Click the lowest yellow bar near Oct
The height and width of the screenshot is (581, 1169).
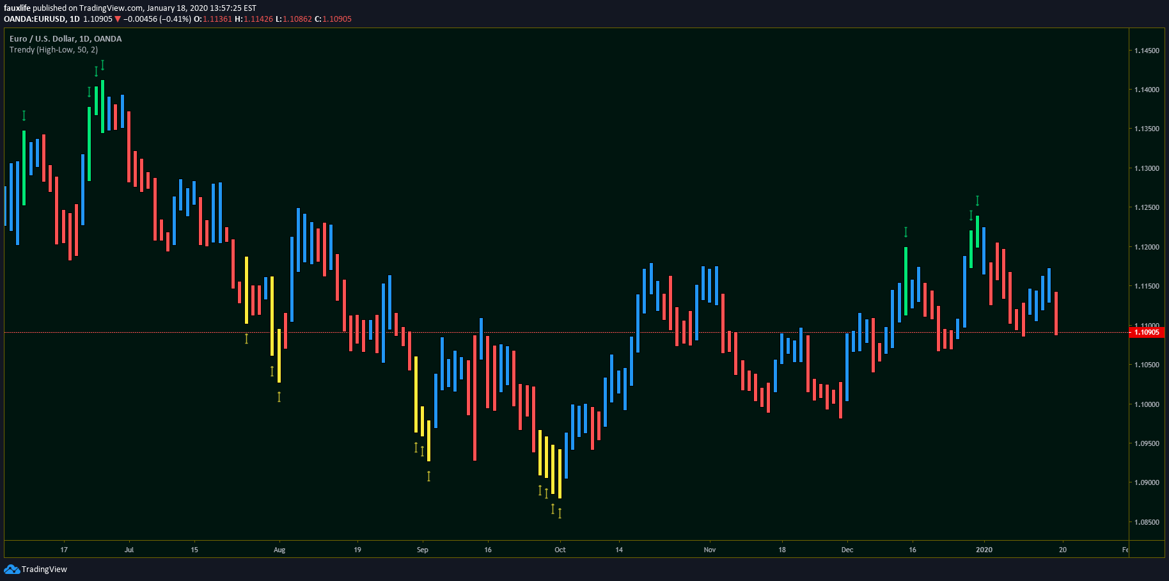tap(560, 474)
